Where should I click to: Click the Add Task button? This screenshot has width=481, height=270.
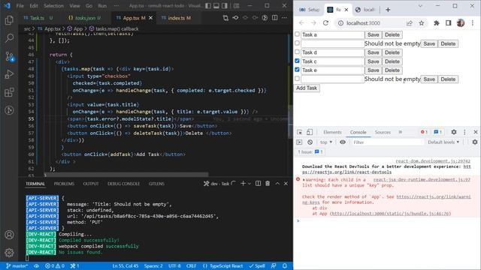point(307,88)
